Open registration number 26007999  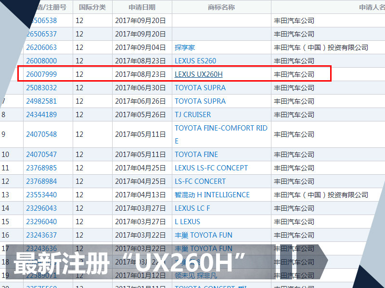pyautogui.click(x=41, y=74)
